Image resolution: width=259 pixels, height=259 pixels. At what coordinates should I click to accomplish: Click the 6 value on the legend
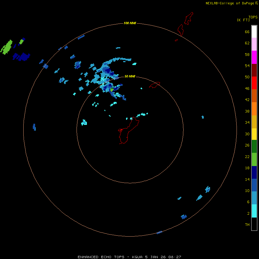[x=248, y=202]
